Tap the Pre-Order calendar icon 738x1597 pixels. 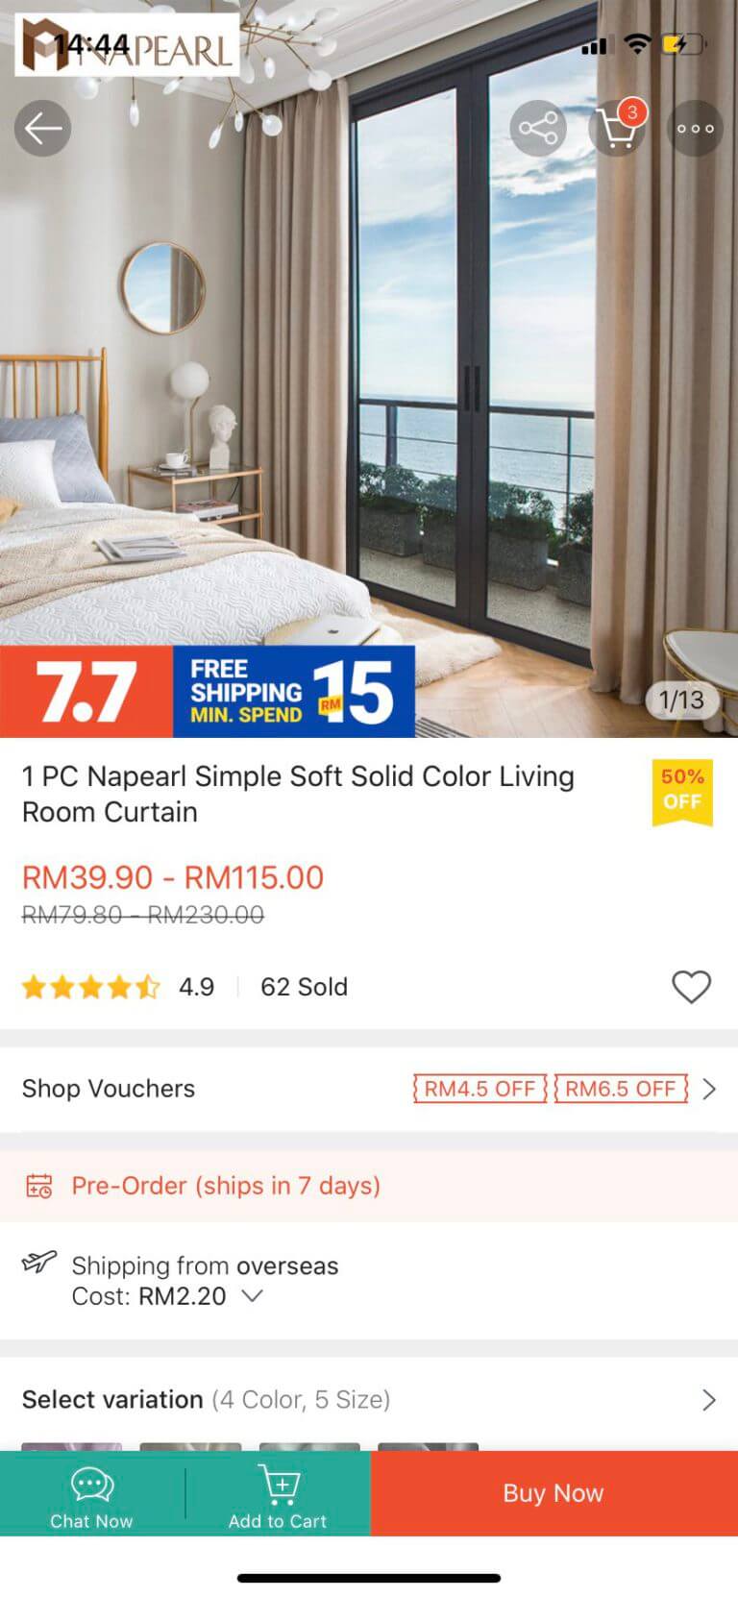coord(38,1186)
